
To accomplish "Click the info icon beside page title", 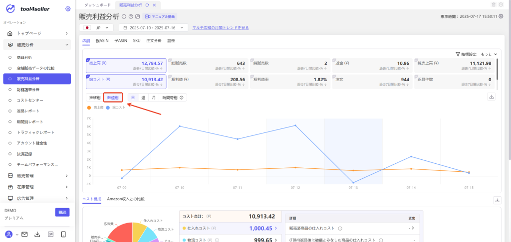I will (x=124, y=16).
